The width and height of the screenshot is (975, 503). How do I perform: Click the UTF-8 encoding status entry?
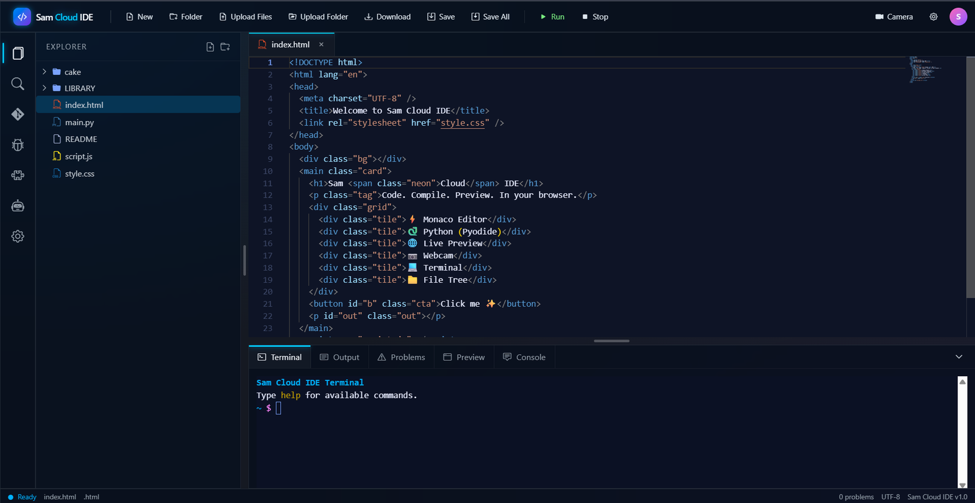pos(890,497)
